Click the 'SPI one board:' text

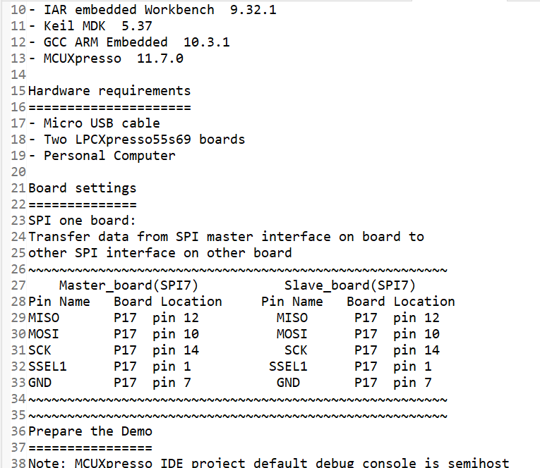pyautogui.click(x=82, y=221)
